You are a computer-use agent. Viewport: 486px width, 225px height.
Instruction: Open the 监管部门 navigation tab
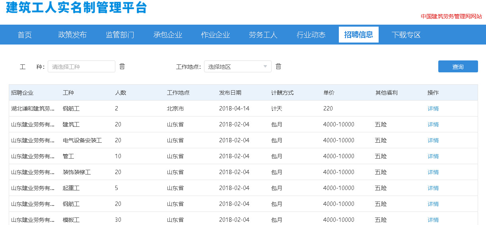[x=120, y=35]
